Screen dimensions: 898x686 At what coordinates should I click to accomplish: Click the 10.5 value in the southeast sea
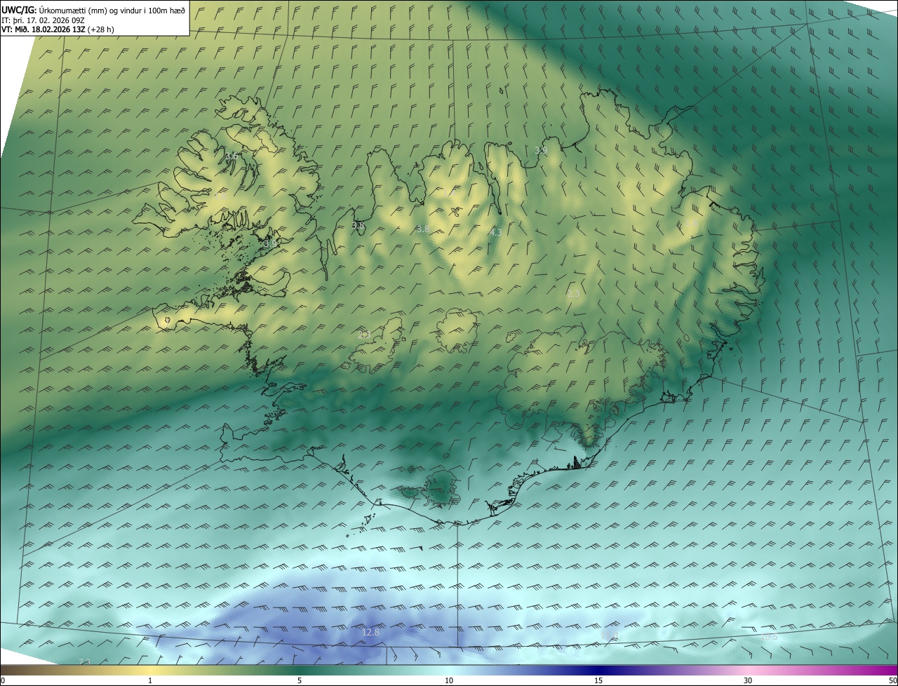click(x=769, y=636)
